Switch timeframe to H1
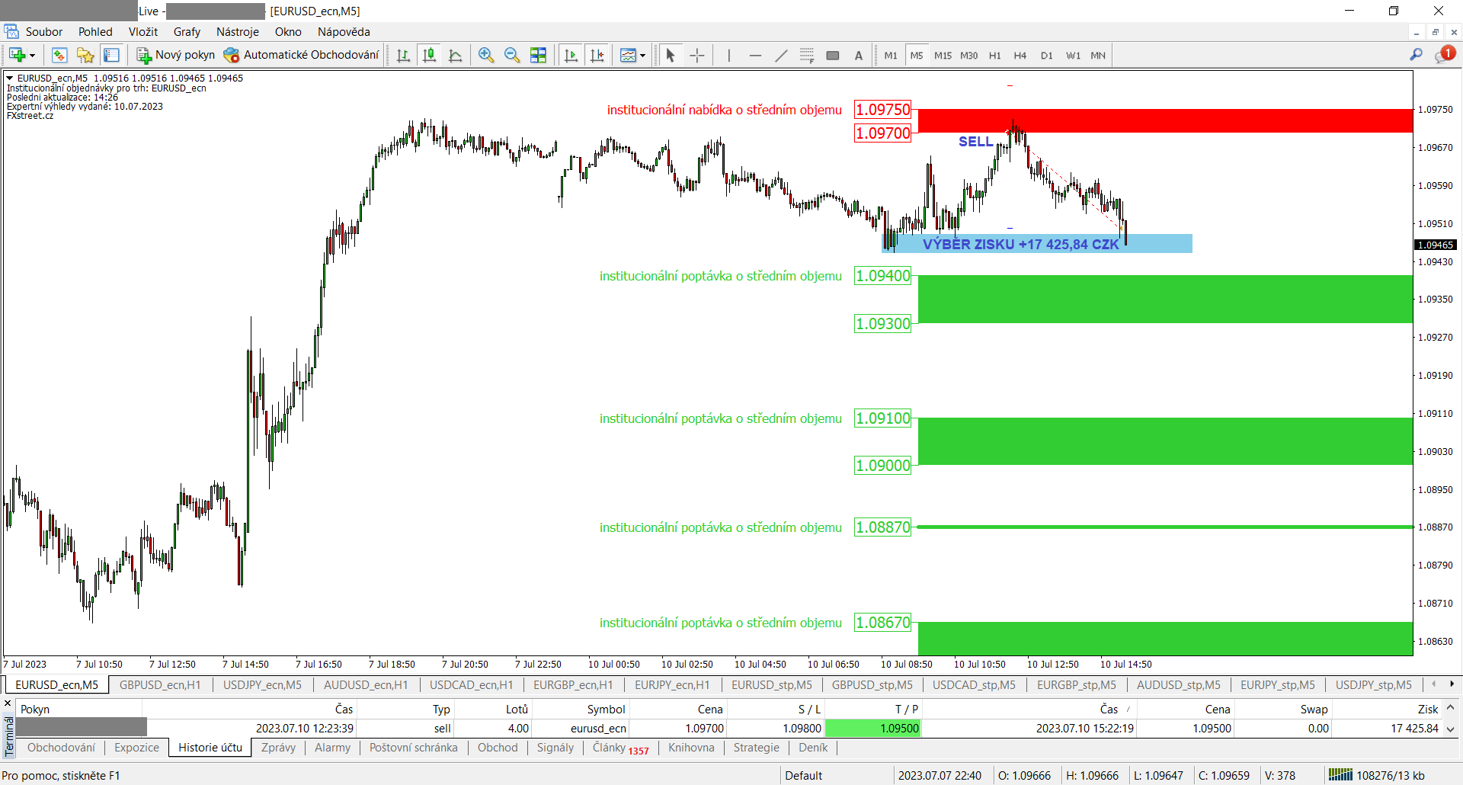This screenshot has height=785, width=1463. click(x=994, y=55)
